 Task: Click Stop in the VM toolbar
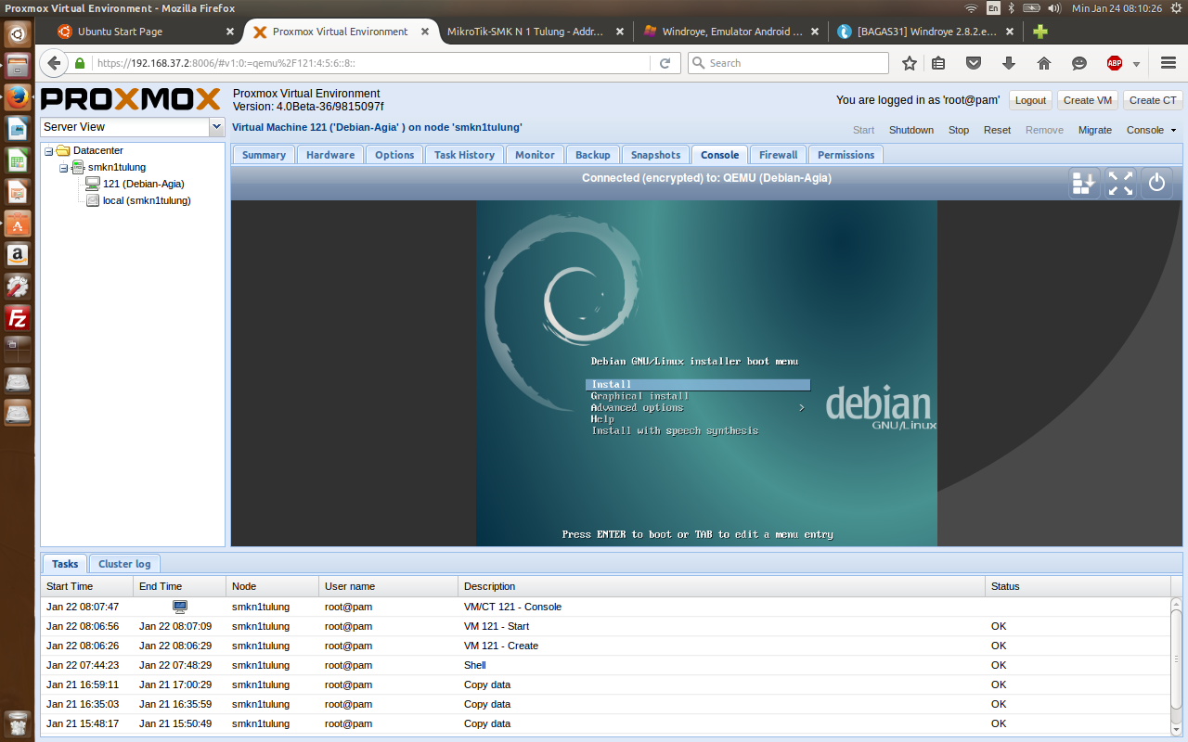click(959, 130)
